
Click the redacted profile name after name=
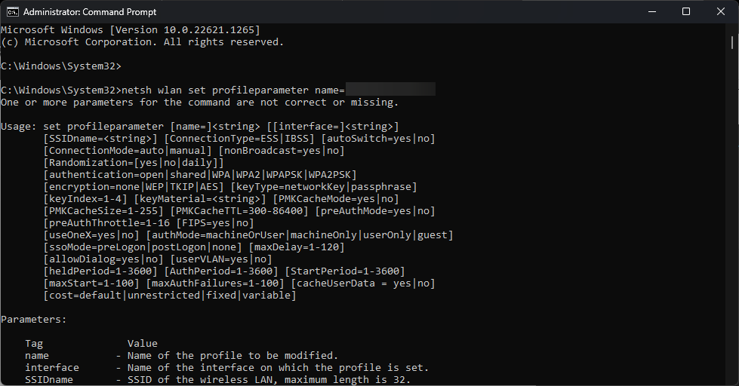[x=390, y=90]
